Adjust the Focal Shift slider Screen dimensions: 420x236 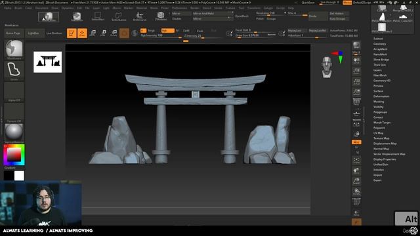click(x=255, y=30)
